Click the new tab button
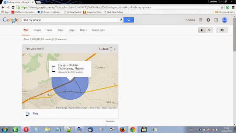Screen dimensions: 236x133 (x=38, y=2)
